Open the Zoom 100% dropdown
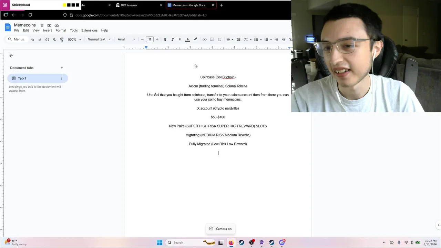Viewport: 441px width, 248px height. (74, 39)
